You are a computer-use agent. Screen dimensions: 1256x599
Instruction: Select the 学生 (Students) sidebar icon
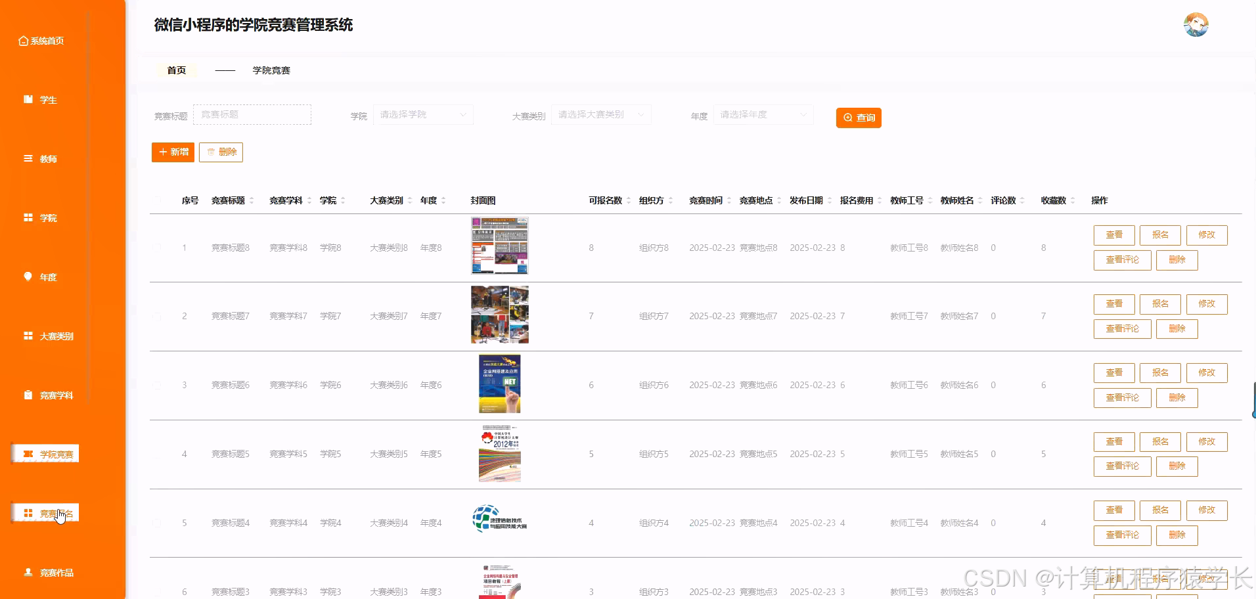click(x=41, y=99)
